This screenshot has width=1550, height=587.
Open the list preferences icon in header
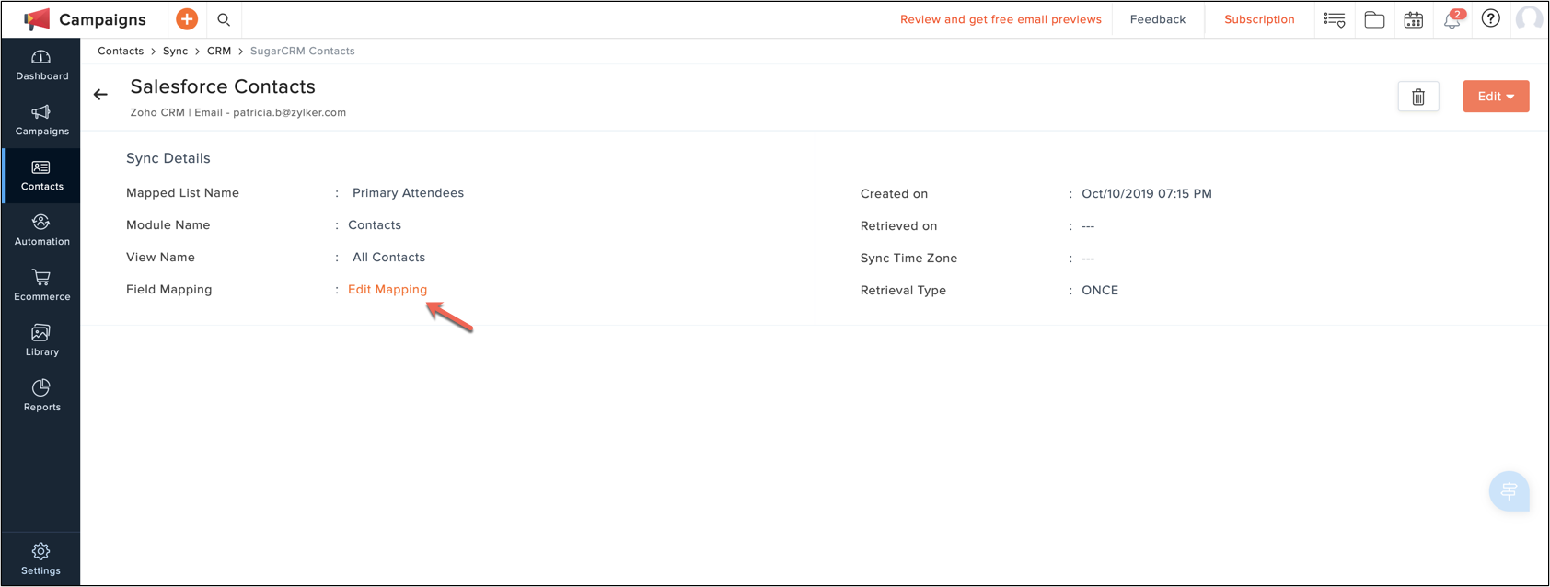[x=1335, y=19]
